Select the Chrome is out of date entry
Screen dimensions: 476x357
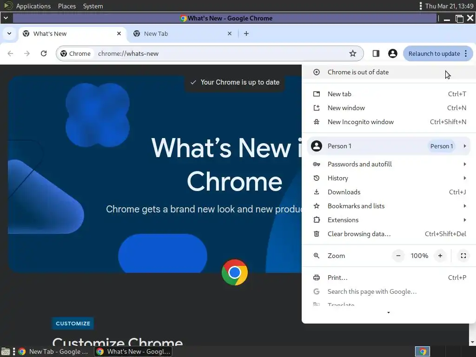point(389,72)
